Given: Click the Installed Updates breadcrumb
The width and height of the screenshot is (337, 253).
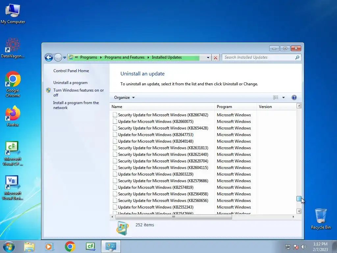Looking at the screenshot, I should (167, 57).
